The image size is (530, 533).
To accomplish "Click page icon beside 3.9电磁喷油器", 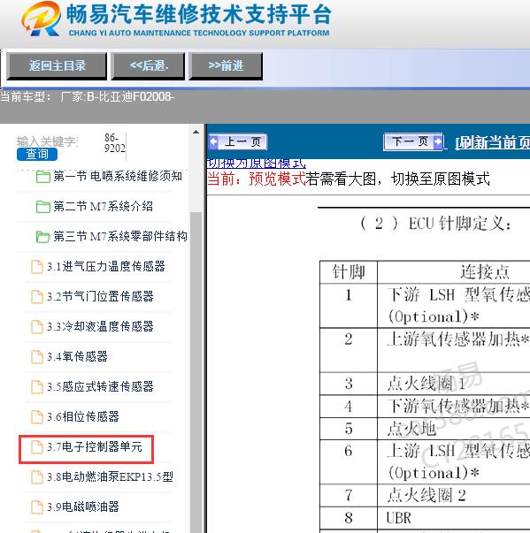I will pyautogui.click(x=37, y=506).
